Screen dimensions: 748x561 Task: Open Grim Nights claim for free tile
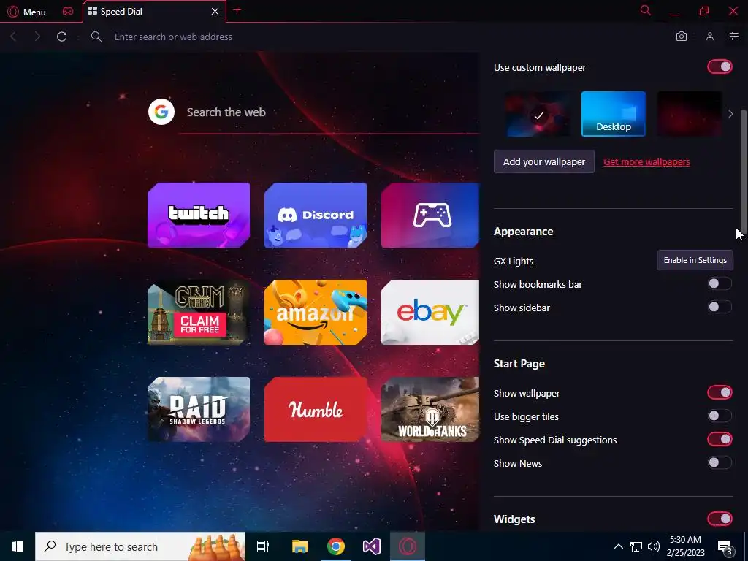pos(199,313)
